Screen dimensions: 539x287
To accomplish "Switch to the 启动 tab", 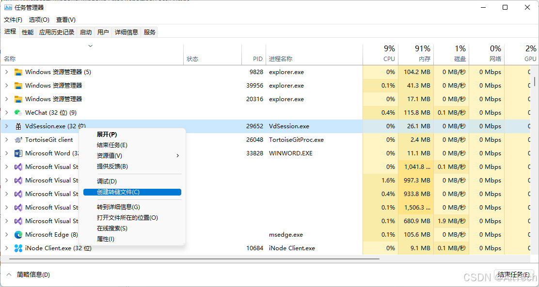I will coord(86,32).
